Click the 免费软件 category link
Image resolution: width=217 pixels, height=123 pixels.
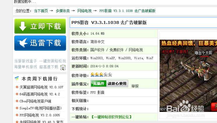click(117, 50)
